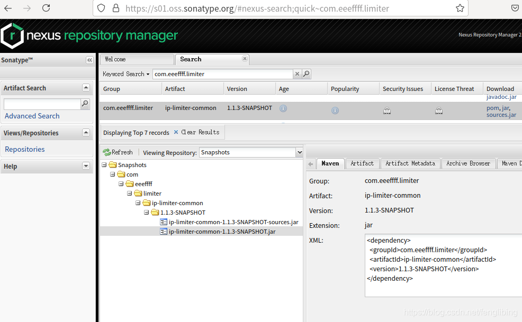The image size is (522, 322).
Task: Collapse the limiter folder node
Action: [x=130, y=194]
